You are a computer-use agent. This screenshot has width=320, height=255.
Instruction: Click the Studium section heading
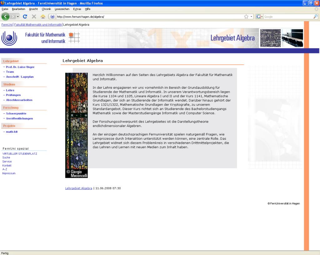[x=9, y=84]
